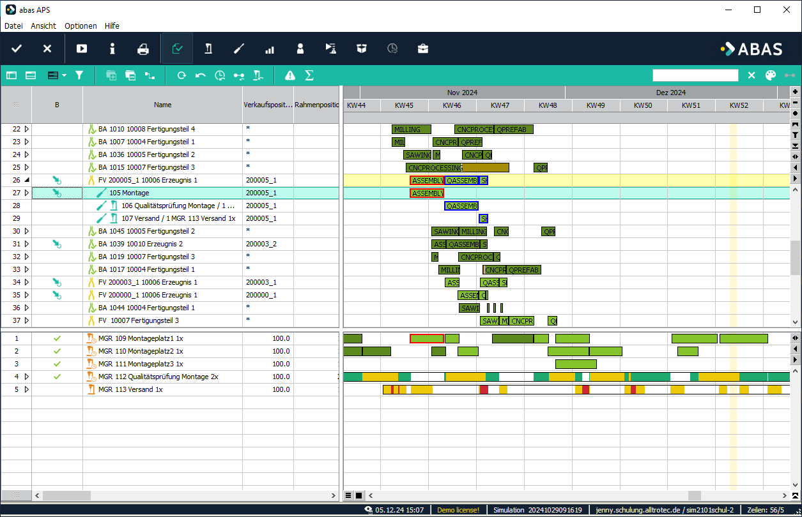Open the Optionen menu
The width and height of the screenshot is (802, 517).
pyautogui.click(x=81, y=26)
